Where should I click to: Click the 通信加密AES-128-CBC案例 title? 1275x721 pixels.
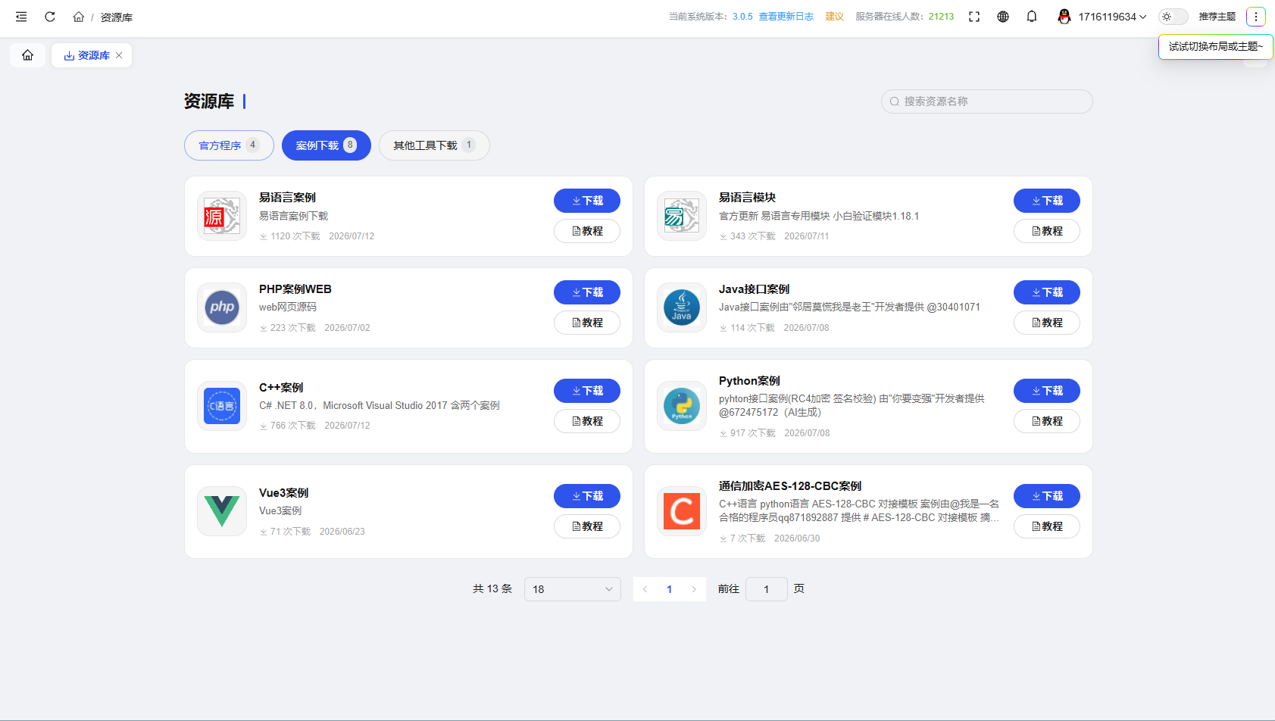790,486
